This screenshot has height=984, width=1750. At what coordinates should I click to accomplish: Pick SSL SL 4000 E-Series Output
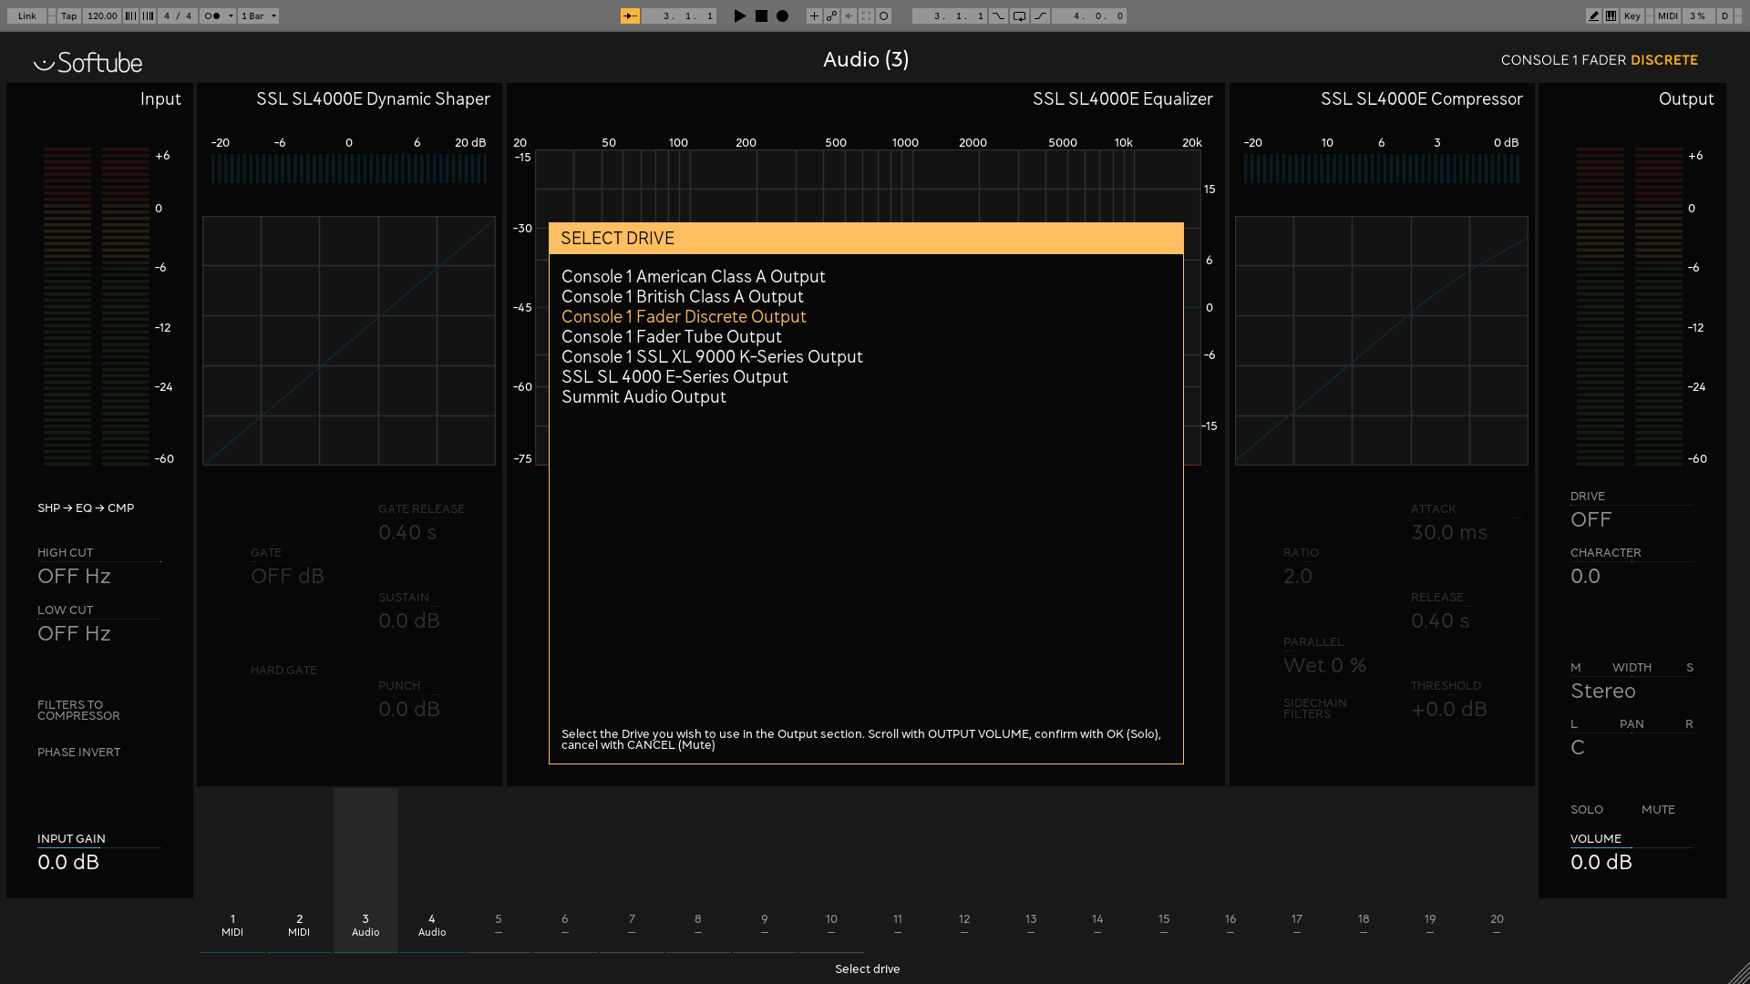(x=674, y=377)
